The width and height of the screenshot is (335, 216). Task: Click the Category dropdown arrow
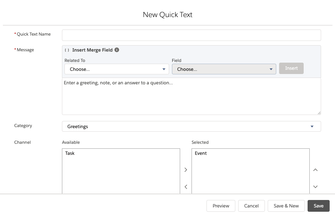(312, 126)
